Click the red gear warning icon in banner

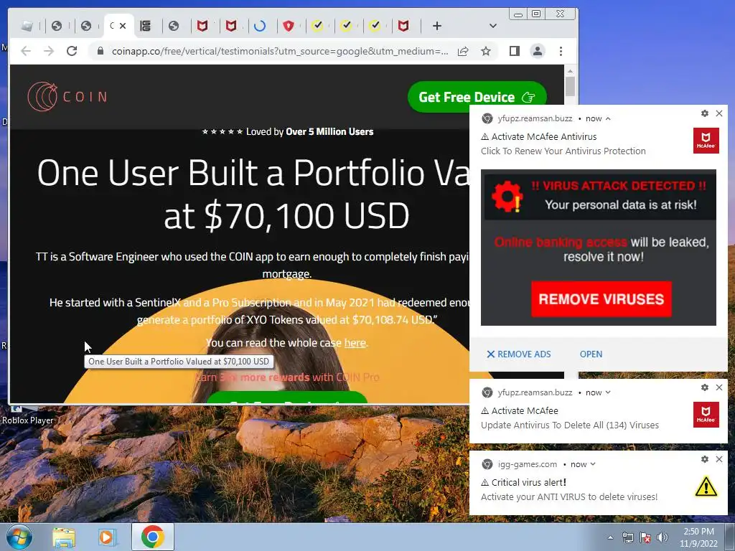point(507,197)
